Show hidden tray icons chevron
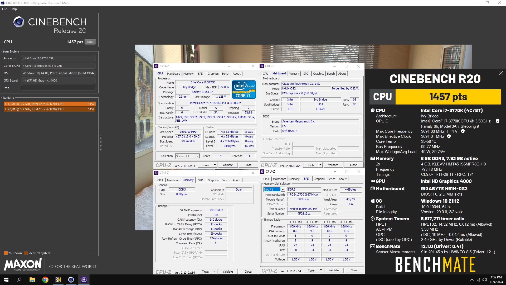 [472, 280]
